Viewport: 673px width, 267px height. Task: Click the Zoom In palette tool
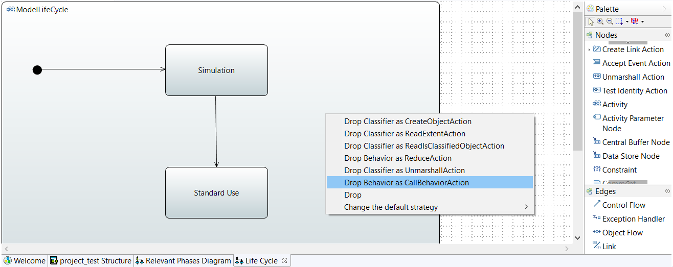click(x=600, y=21)
